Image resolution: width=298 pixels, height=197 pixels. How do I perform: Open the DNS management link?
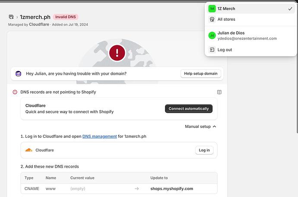point(100,137)
